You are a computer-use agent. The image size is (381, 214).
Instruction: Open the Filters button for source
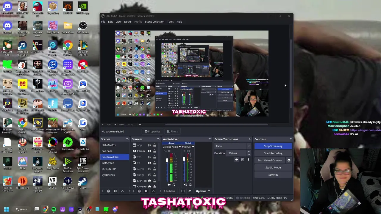pyautogui.click(x=172, y=131)
